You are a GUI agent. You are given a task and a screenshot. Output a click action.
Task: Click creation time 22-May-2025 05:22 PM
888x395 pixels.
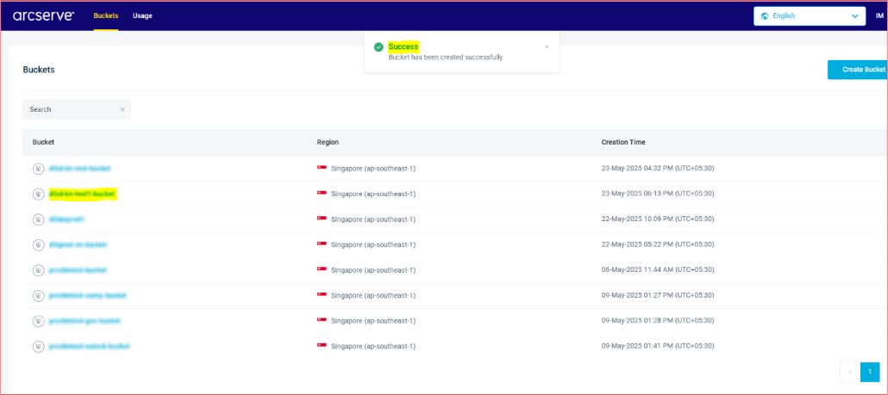coord(658,244)
